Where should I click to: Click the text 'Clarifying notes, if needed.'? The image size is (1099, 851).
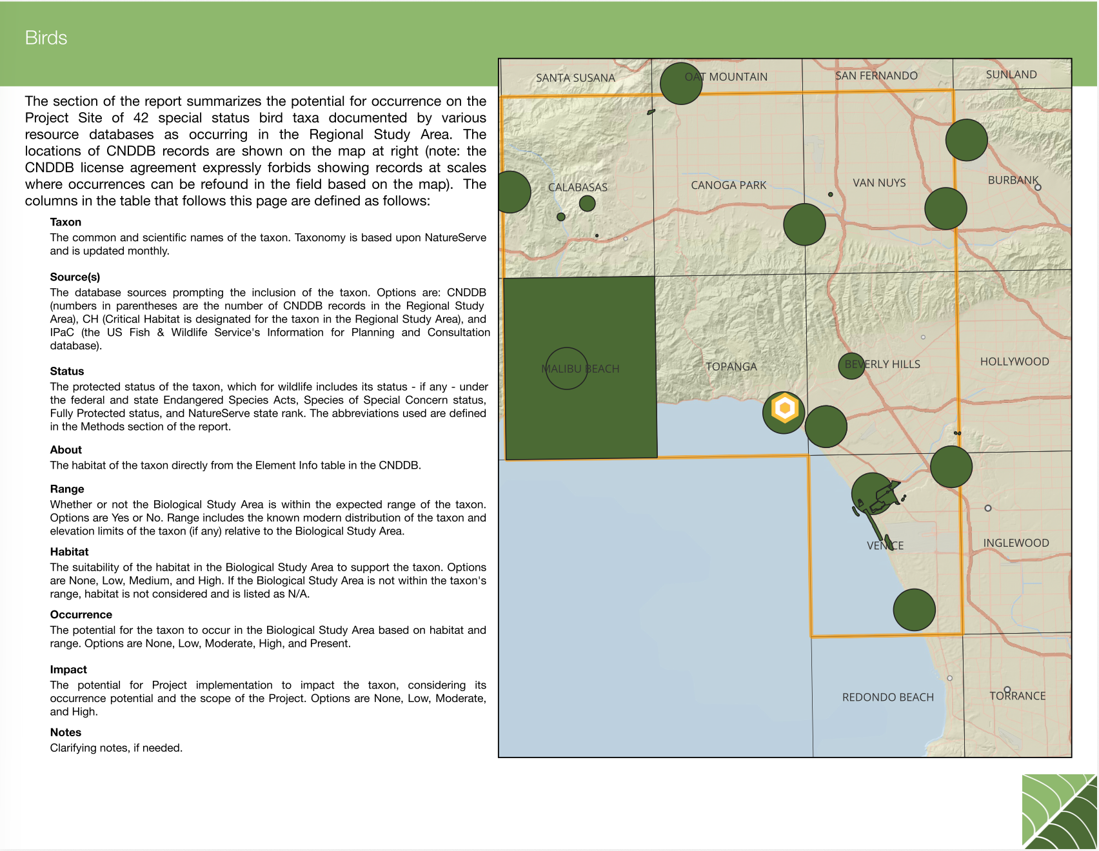tap(116, 748)
